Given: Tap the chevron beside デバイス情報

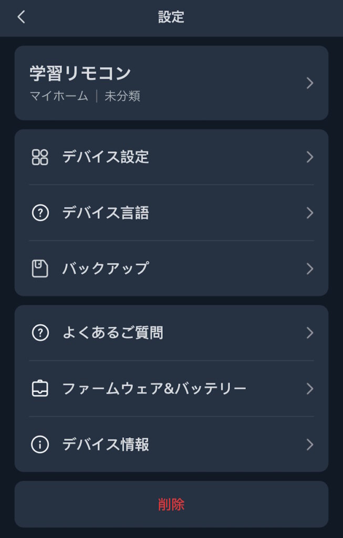Looking at the screenshot, I should [x=310, y=444].
